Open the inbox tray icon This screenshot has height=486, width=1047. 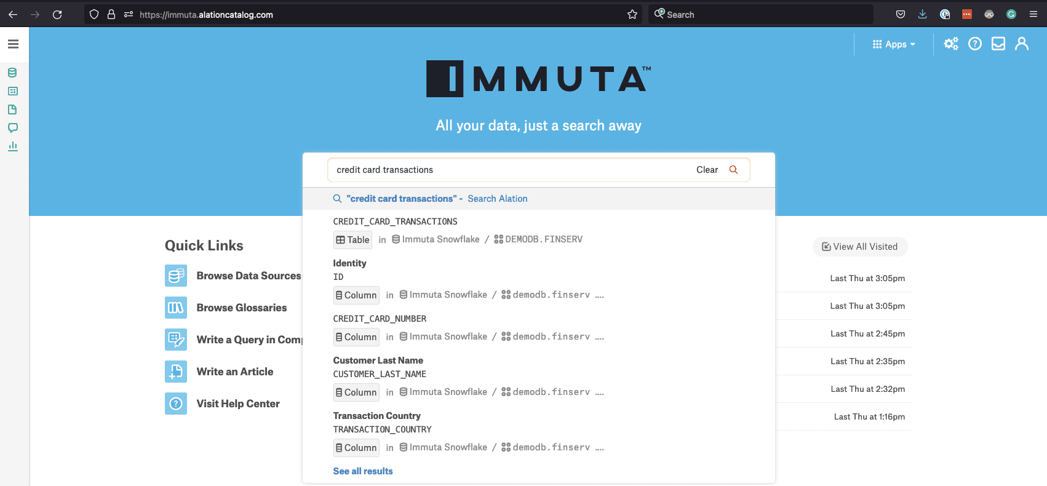pos(998,44)
